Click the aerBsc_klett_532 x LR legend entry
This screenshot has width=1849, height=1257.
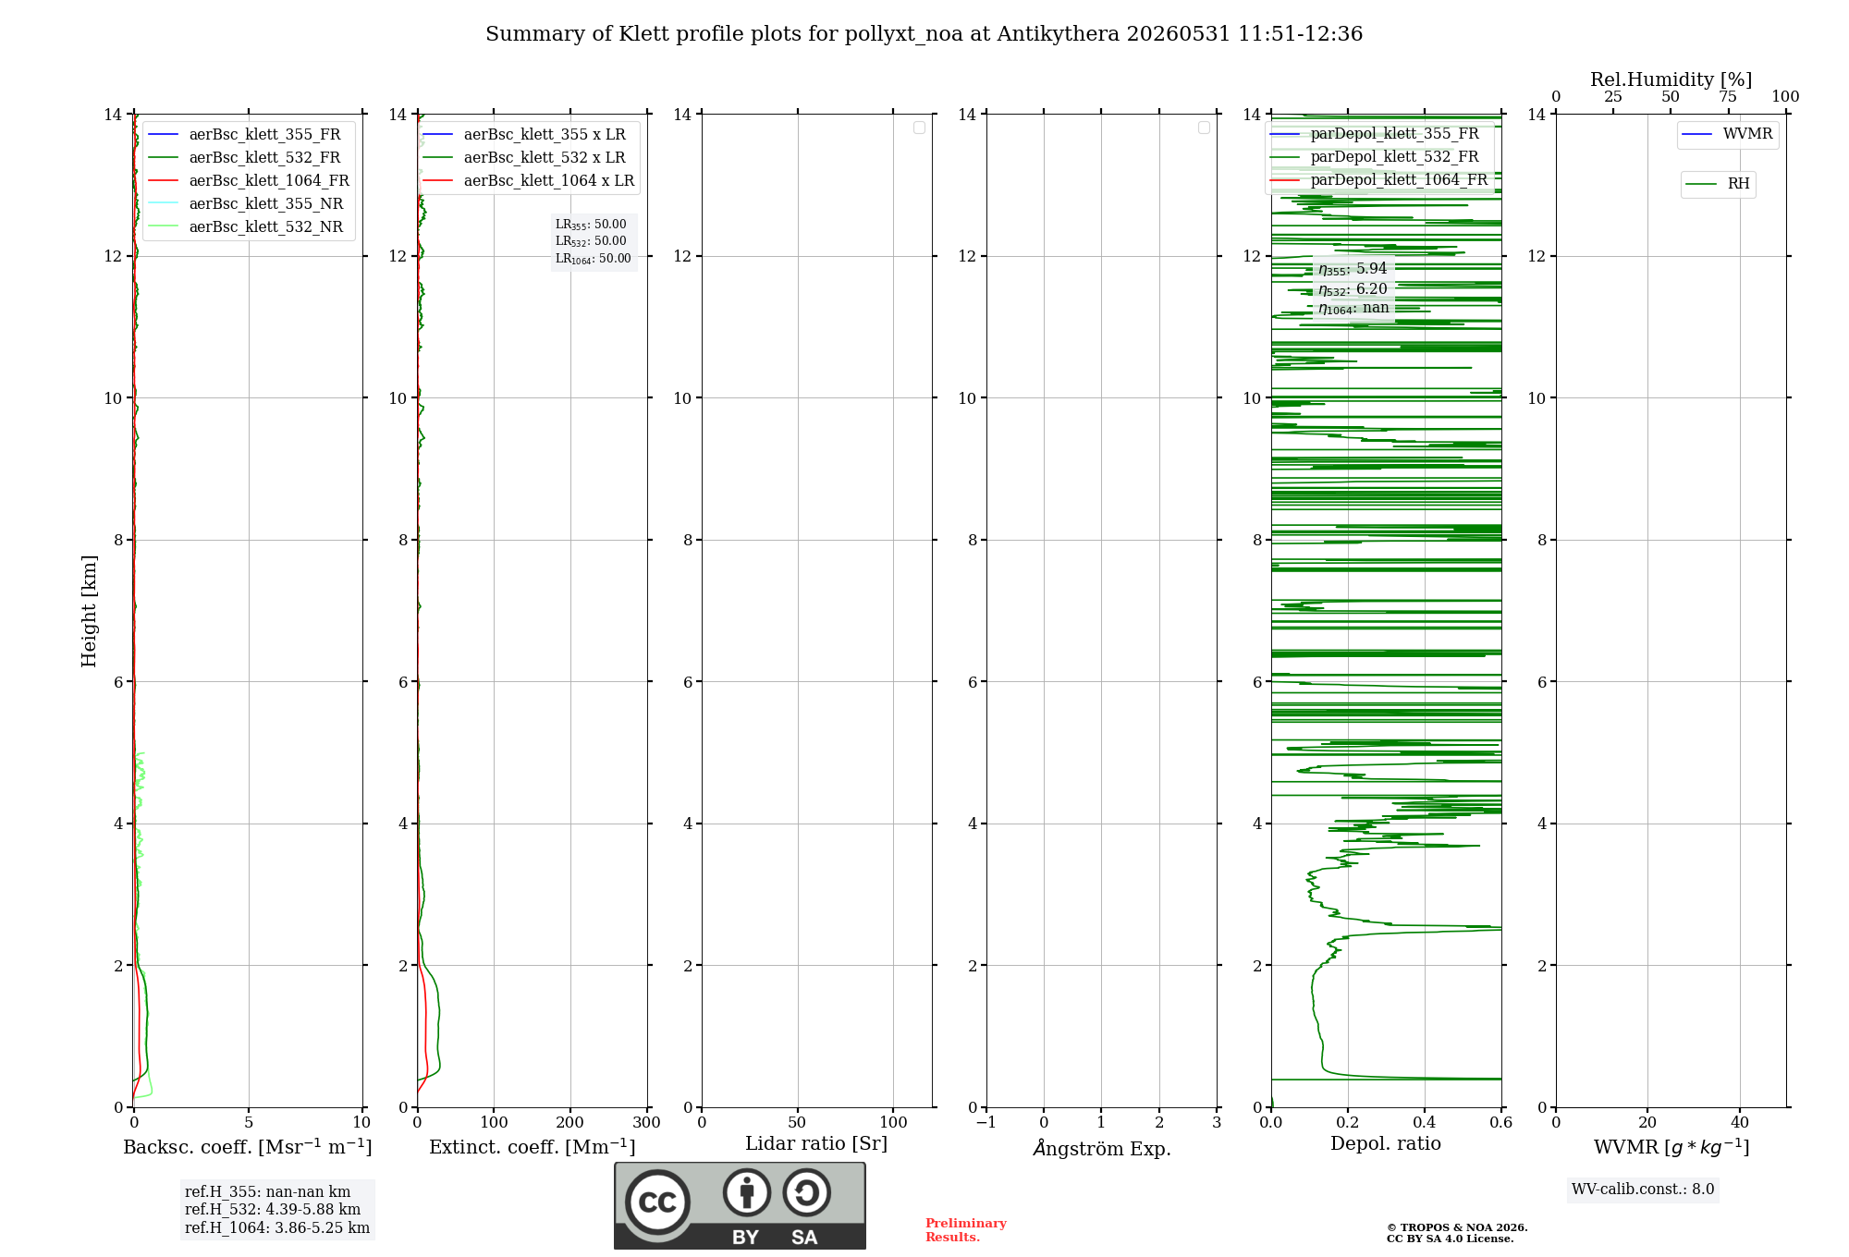[524, 158]
